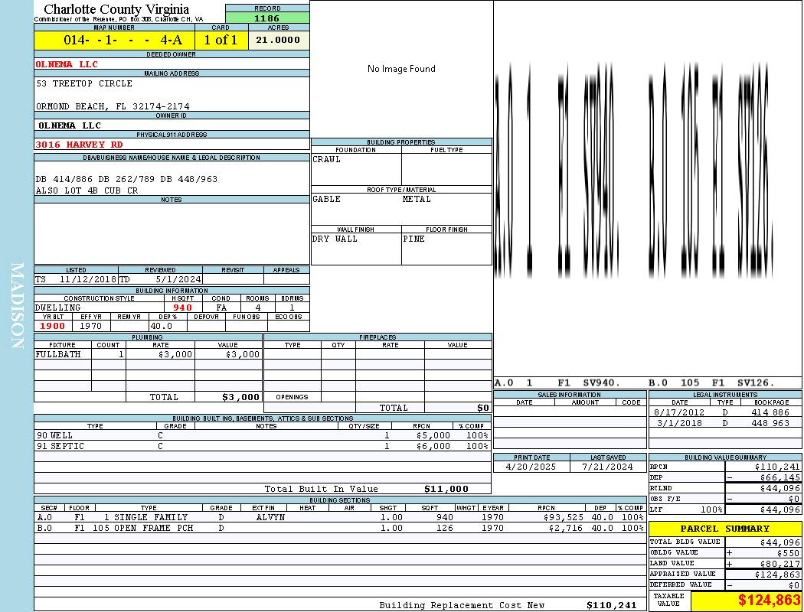The width and height of the screenshot is (804, 612).
Task: Select 1 SINGLE FAMILY section type
Action: [145, 517]
